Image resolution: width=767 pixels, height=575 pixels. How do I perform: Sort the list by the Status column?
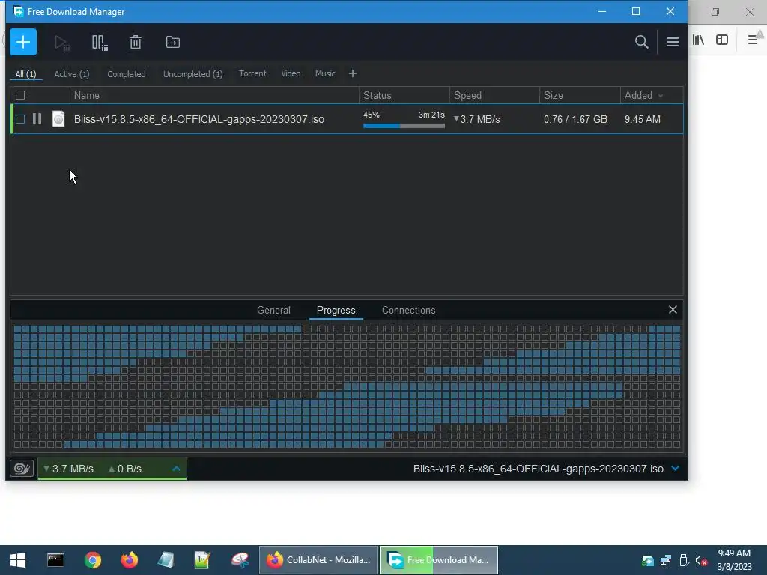click(404, 95)
